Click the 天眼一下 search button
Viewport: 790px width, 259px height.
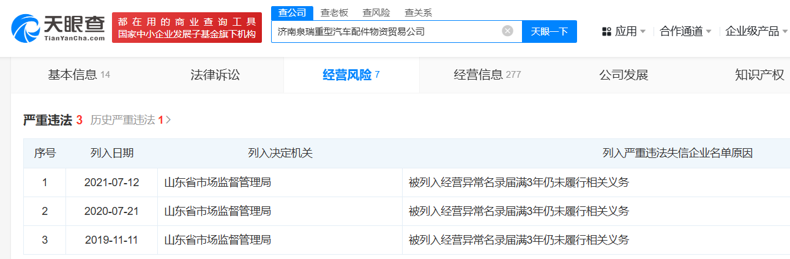(549, 31)
